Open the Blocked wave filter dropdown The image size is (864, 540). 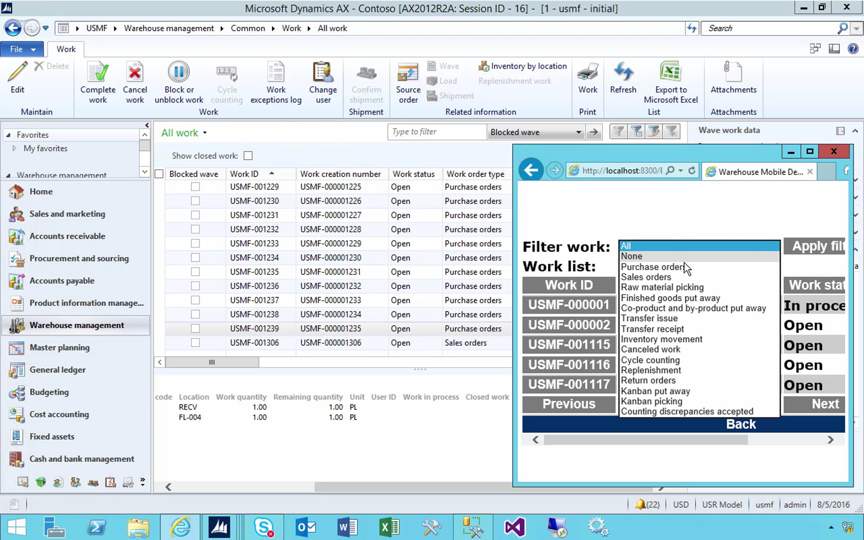pyautogui.click(x=578, y=132)
